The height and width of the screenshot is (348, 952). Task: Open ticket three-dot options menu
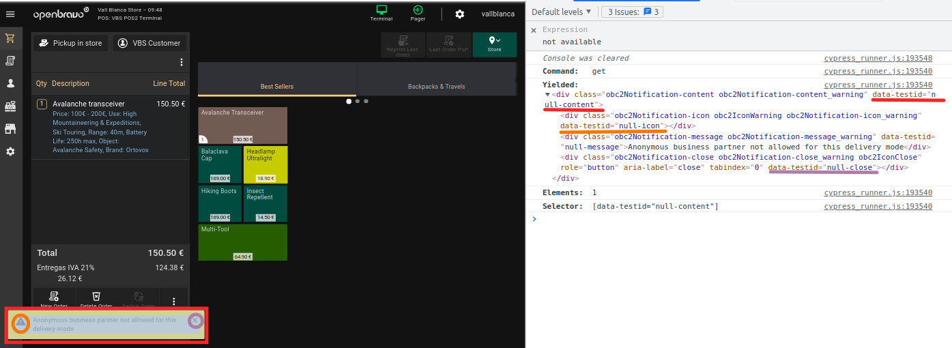182,62
